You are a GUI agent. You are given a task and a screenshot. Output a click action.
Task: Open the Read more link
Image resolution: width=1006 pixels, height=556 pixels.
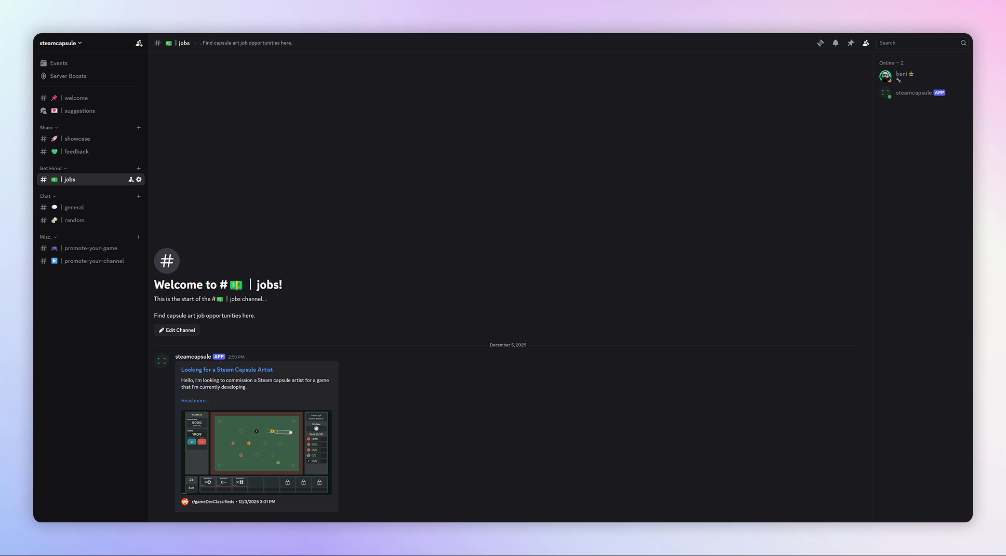195,401
